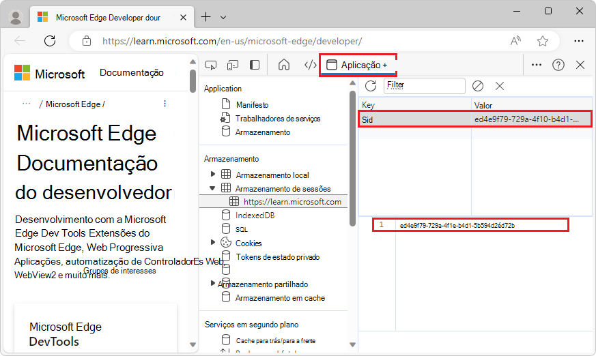Select the Manifesto item

pos(252,105)
